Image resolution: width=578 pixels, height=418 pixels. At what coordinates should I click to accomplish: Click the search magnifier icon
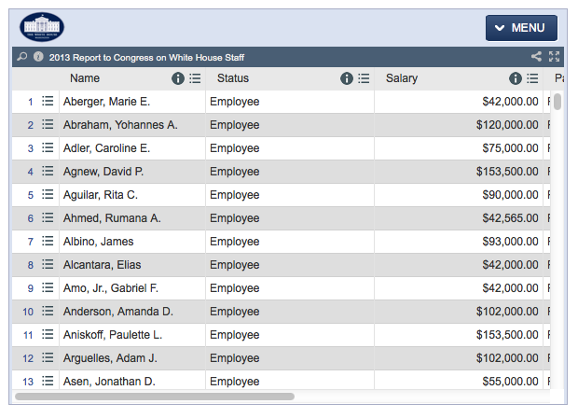pos(22,57)
